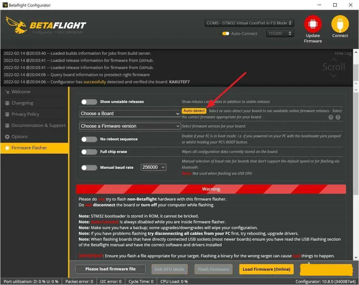
Task: Click 'Query board information' log line
Action: coord(77,75)
